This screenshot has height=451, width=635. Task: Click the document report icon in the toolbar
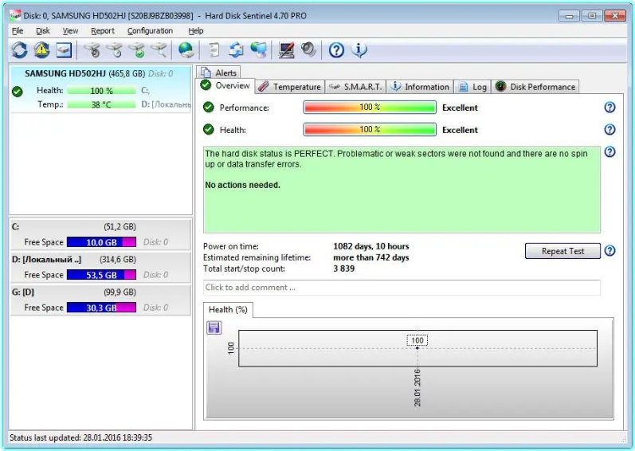coord(214,50)
